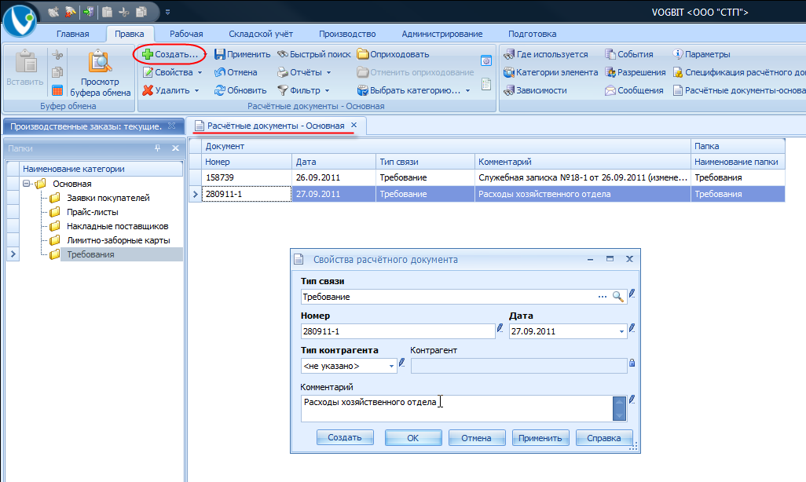Viewport: 806px width, 482px height.
Task: Click the ribbon Применить save icon
Action: [x=220, y=54]
